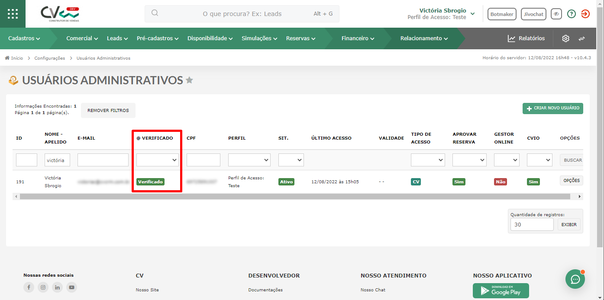Viewport: 604px width, 300px height.
Task: Open the Reservas menu
Action: tap(300, 38)
